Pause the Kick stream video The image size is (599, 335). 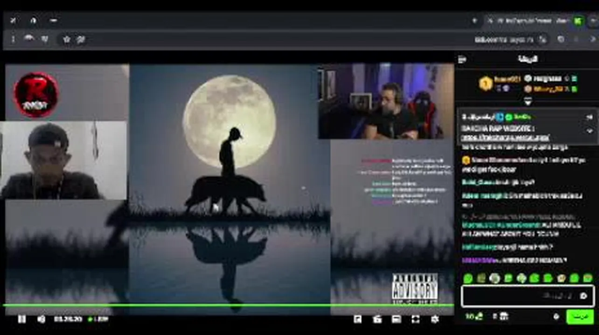click(21, 319)
